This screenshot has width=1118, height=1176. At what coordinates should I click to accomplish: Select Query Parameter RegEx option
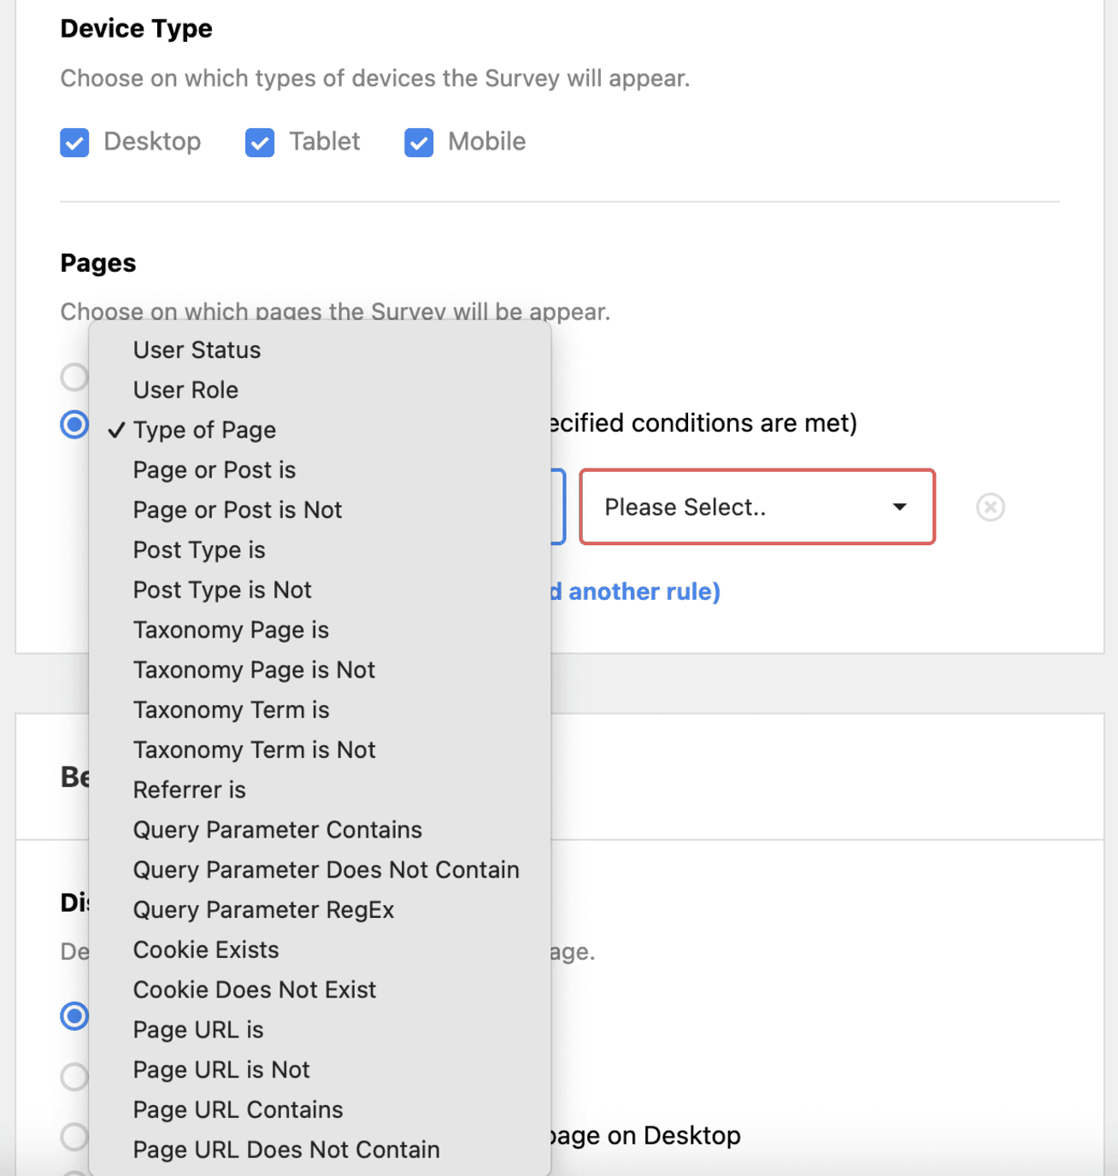pos(263,909)
